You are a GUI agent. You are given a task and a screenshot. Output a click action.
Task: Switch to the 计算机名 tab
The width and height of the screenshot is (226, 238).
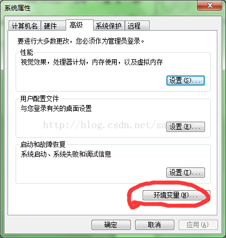tap(25, 26)
